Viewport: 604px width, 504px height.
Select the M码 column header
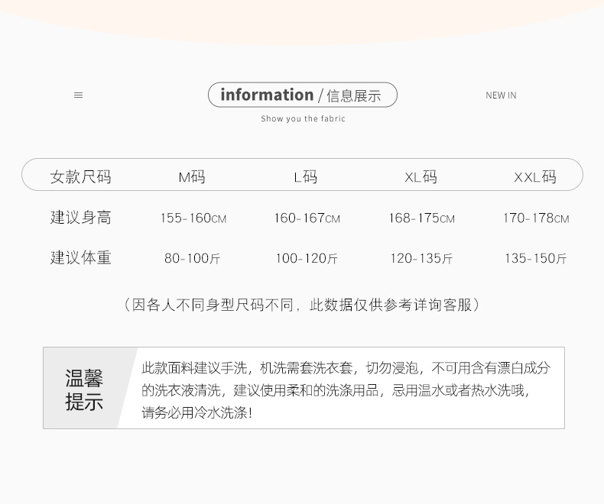[192, 176]
